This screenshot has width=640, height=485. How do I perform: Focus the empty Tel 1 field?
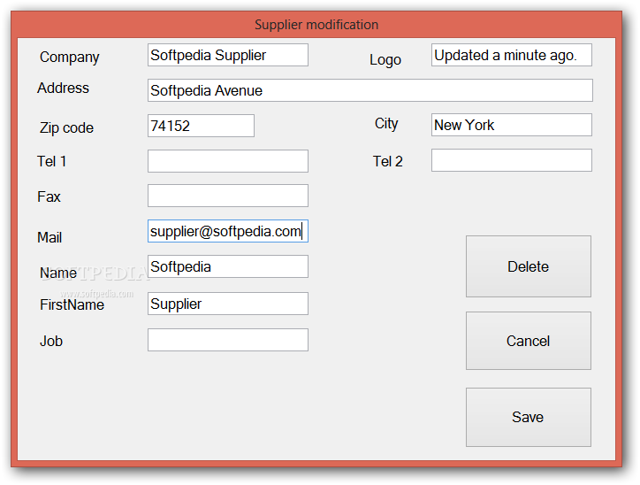click(x=228, y=161)
